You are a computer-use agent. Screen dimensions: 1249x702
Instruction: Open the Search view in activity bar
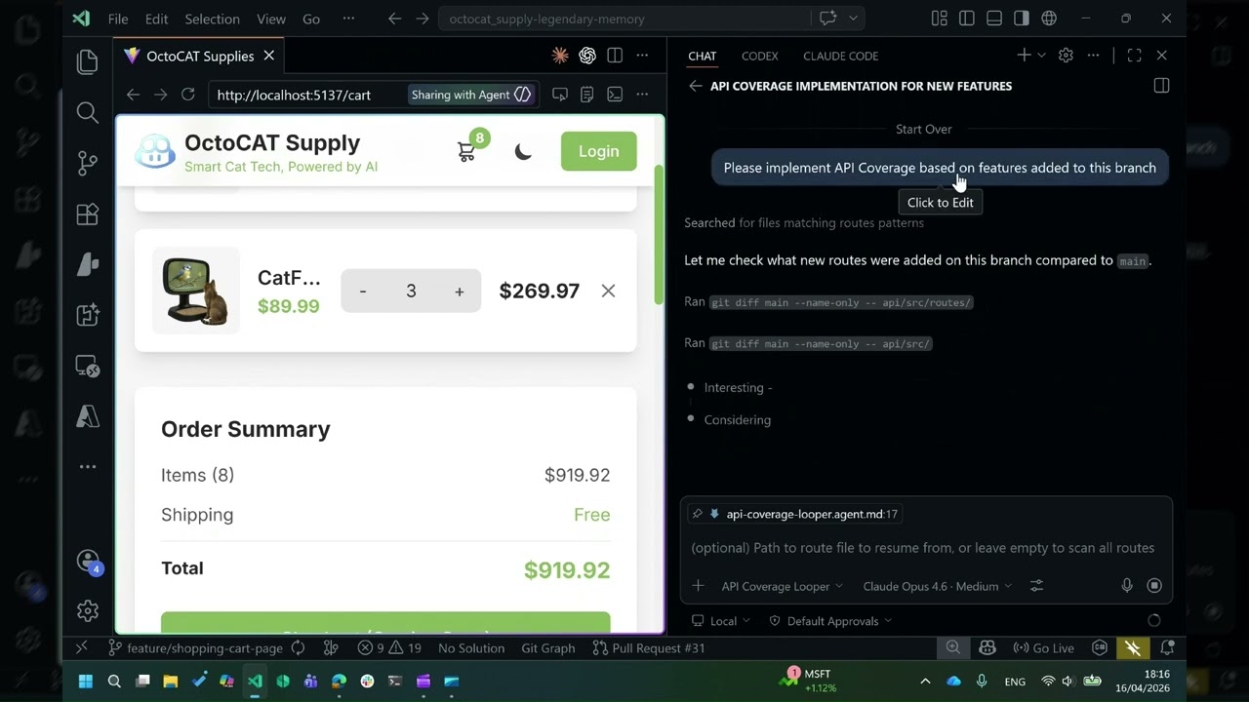click(88, 112)
